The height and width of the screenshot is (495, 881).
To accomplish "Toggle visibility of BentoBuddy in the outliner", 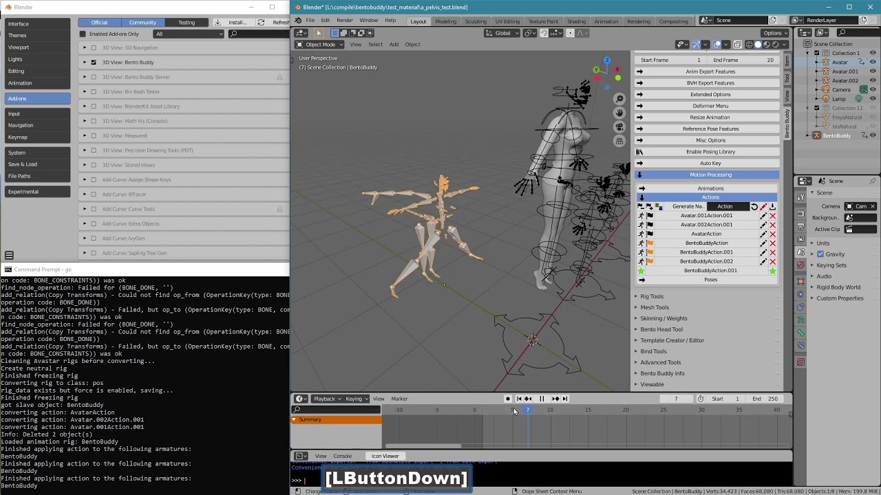I will coord(873,135).
